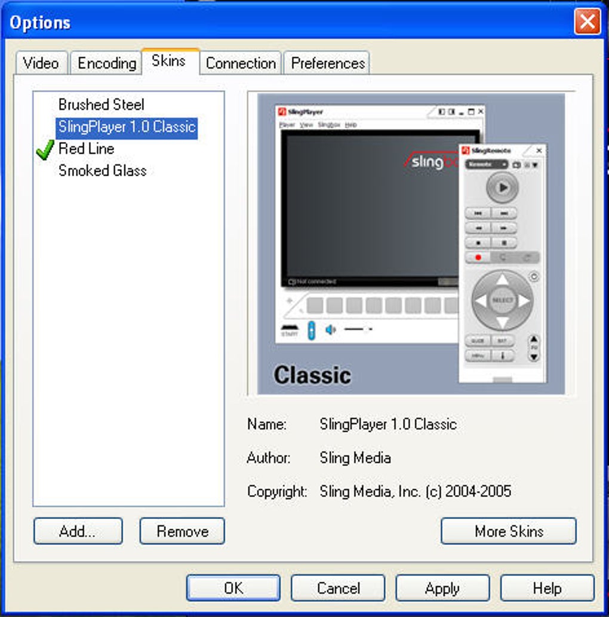Click the author value Sling Media
The image size is (609, 617).
(355, 458)
